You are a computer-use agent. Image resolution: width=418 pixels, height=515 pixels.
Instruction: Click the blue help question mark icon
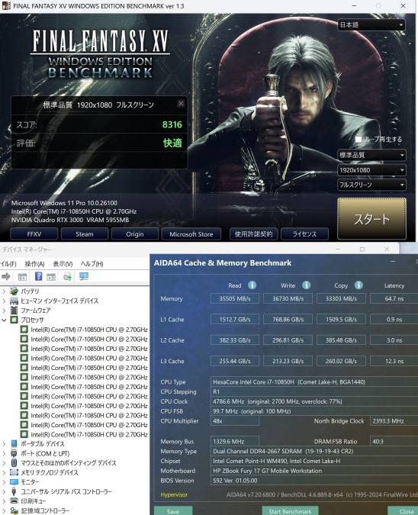point(38,276)
